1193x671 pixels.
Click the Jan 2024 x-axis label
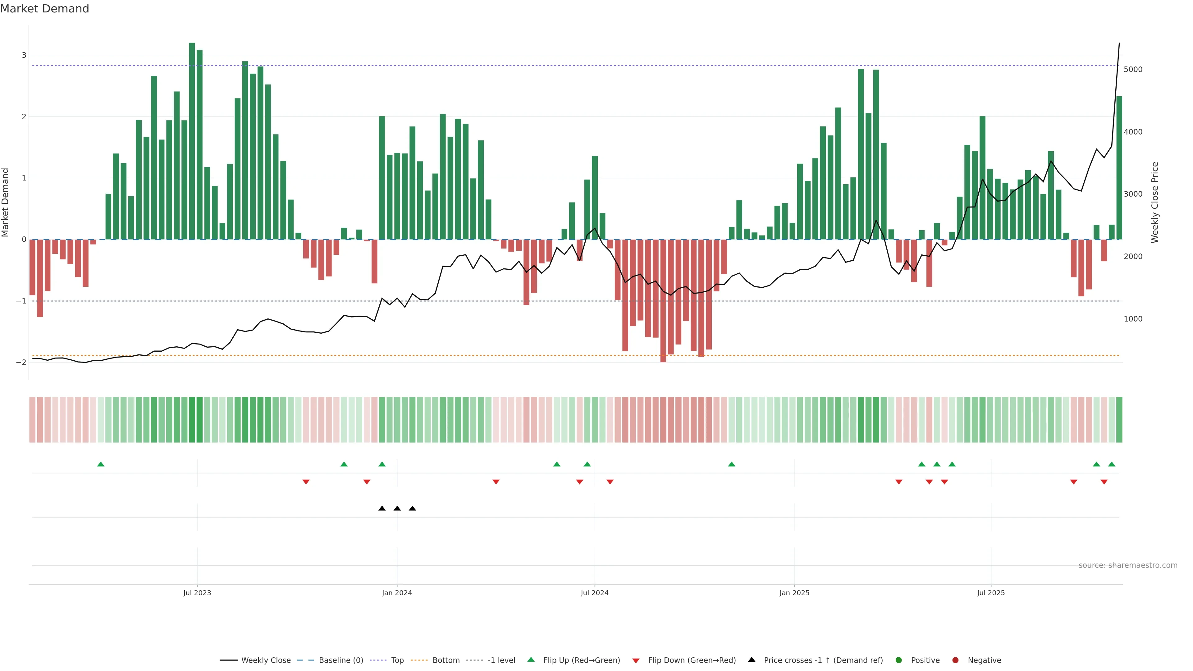click(x=397, y=593)
